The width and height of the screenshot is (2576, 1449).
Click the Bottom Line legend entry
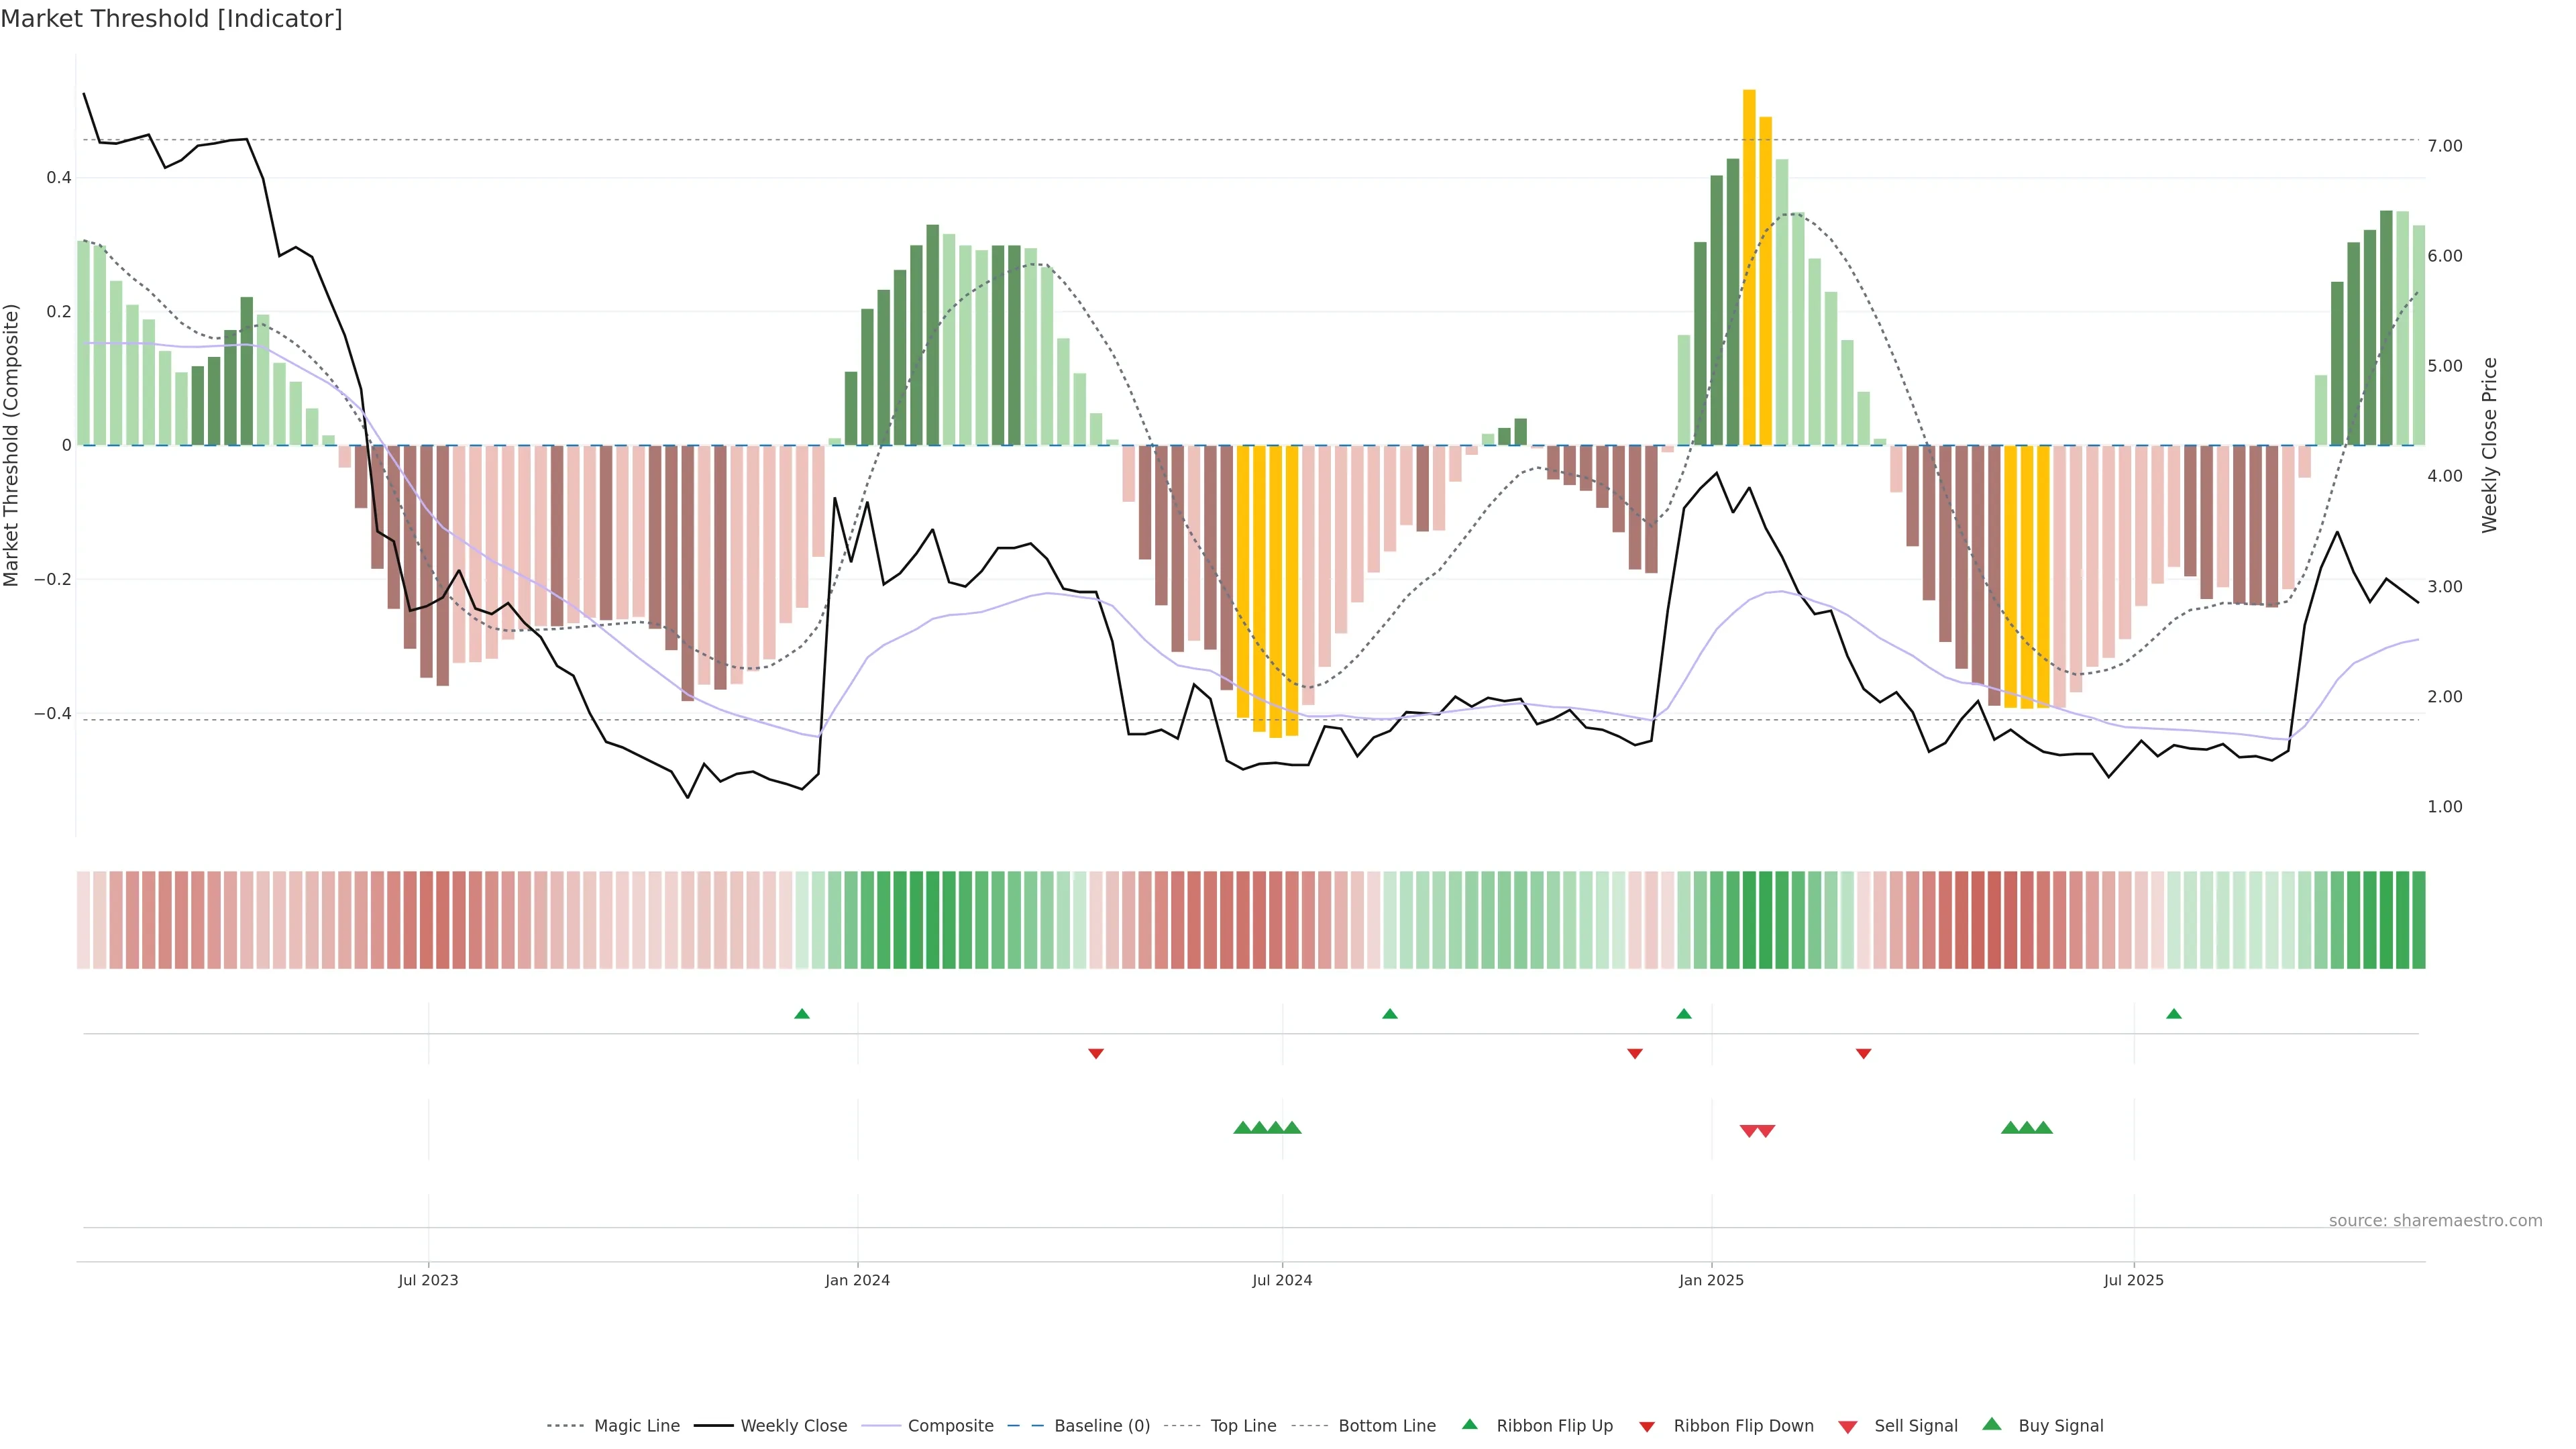1386,1426
